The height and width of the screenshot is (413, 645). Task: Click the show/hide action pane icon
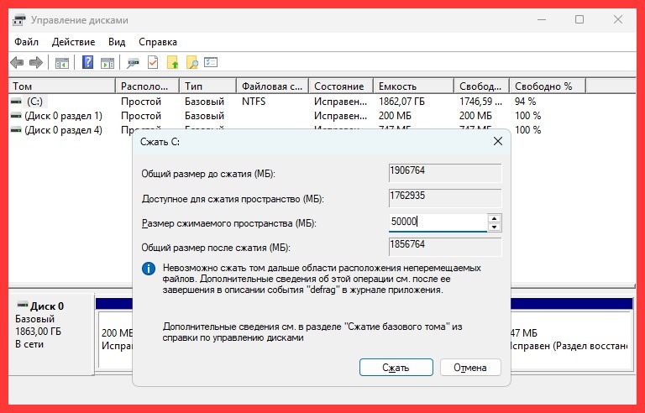pyautogui.click(x=107, y=63)
